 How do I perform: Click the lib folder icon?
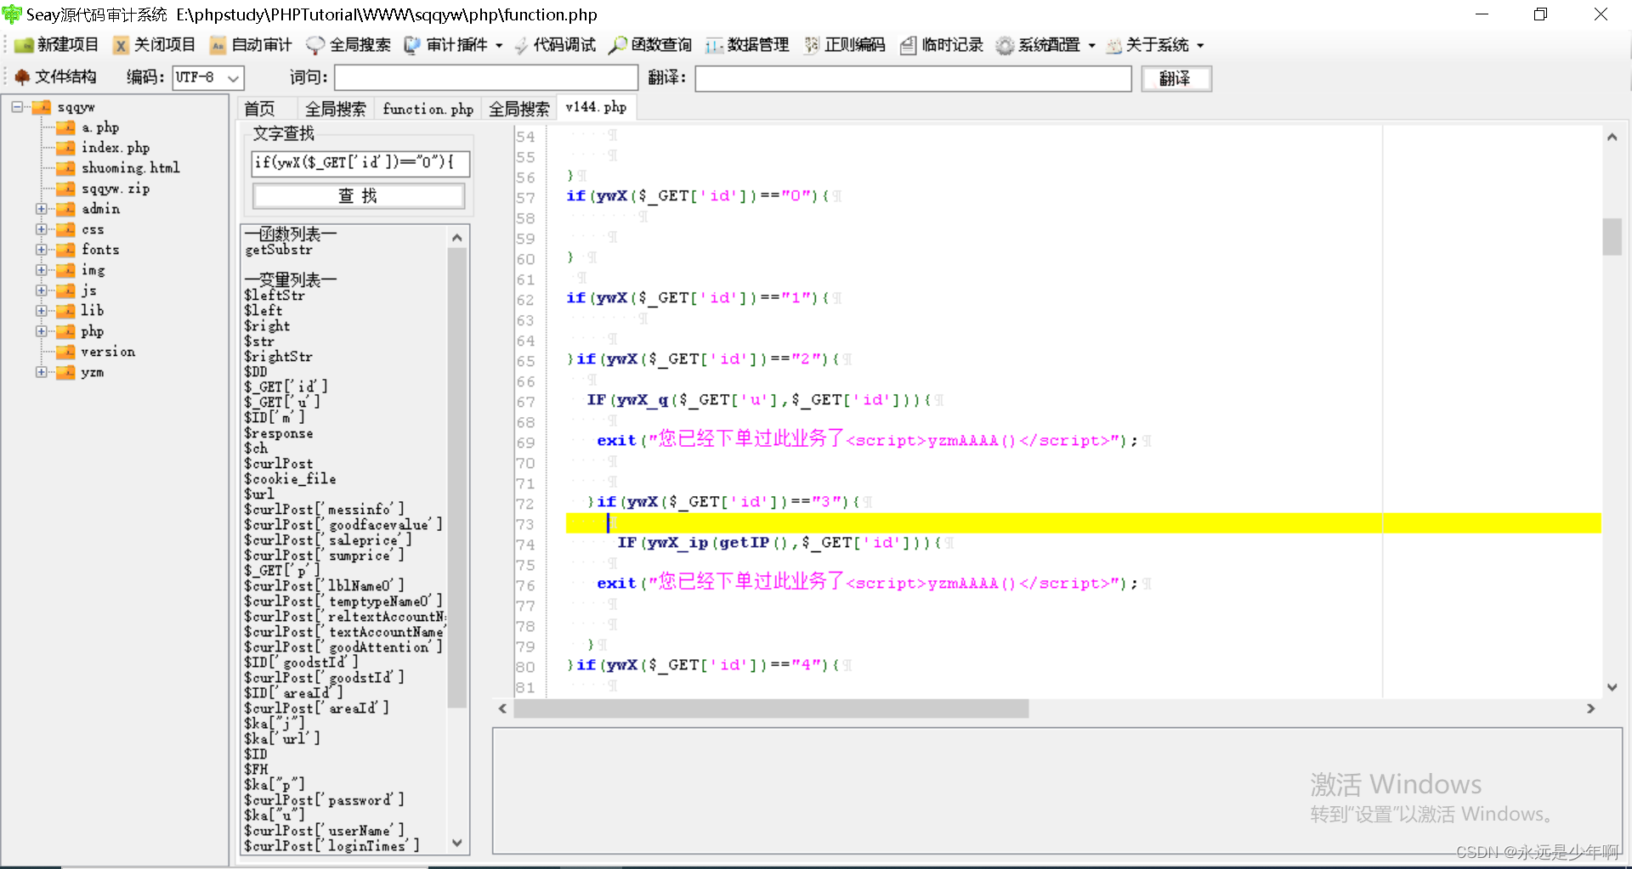(65, 311)
